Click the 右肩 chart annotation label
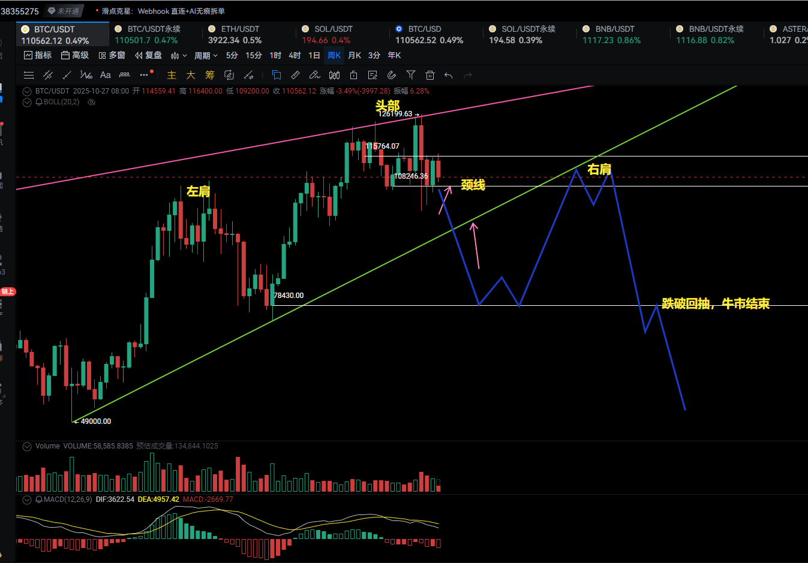Image resolution: width=808 pixels, height=563 pixels. point(599,170)
